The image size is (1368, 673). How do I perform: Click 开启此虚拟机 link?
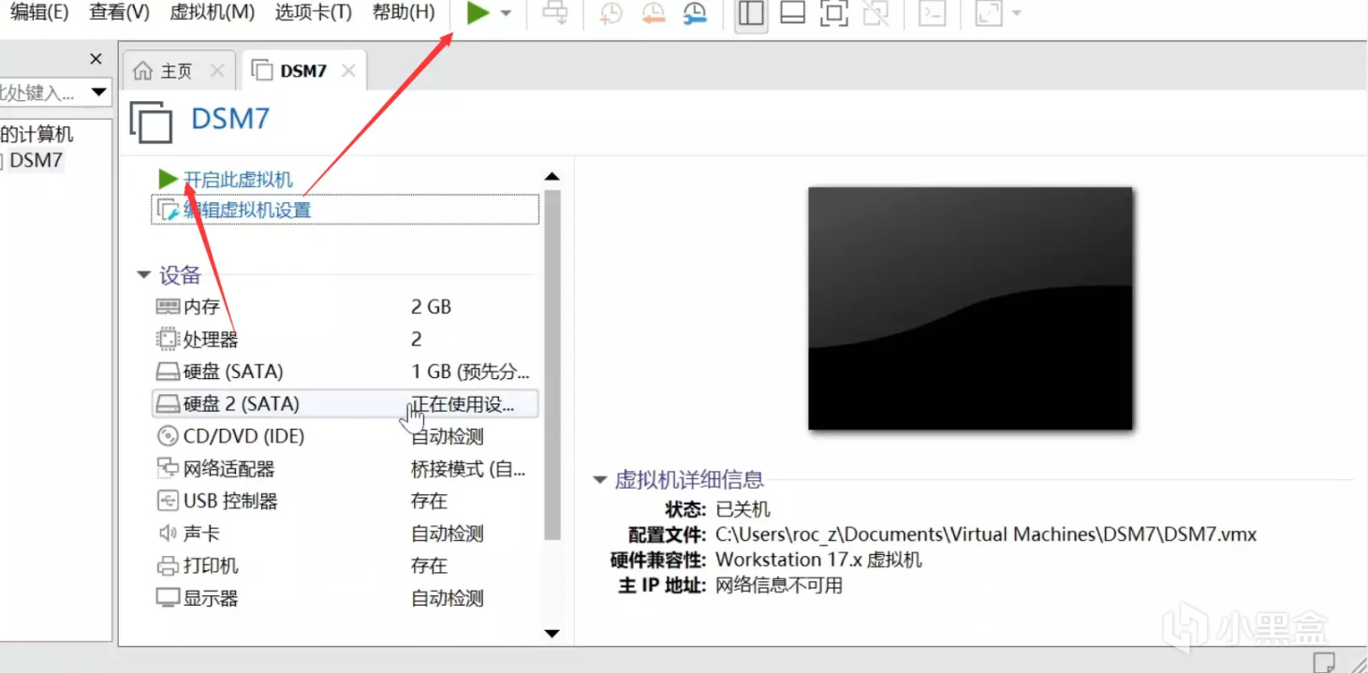tap(238, 180)
